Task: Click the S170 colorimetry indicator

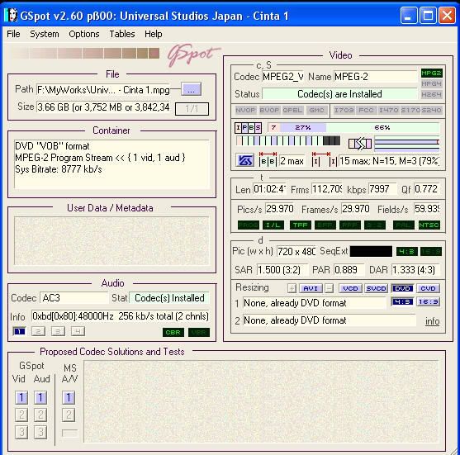Action: [410, 110]
